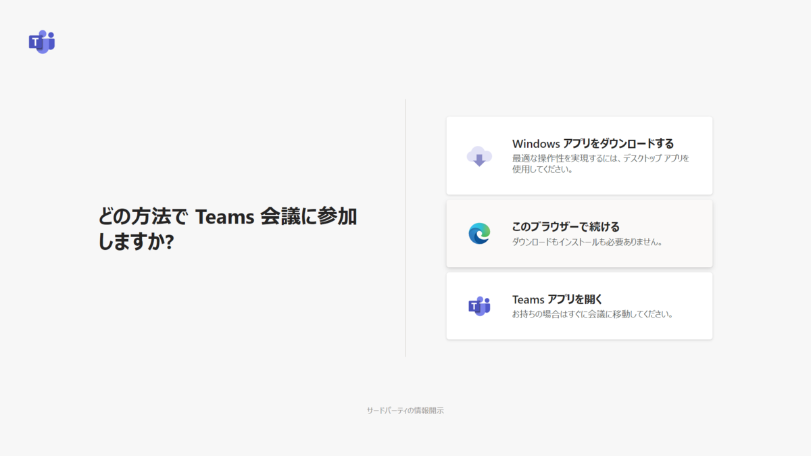The width and height of the screenshot is (811, 456).
Task: Click the Microsoft Teams logo at top left
Action: 42,42
